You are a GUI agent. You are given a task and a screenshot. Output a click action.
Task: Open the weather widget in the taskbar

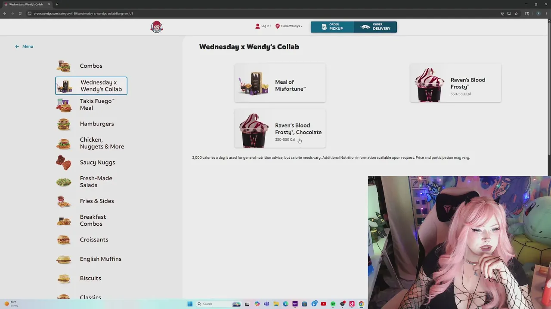pyautogui.click(x=11, y=304)
